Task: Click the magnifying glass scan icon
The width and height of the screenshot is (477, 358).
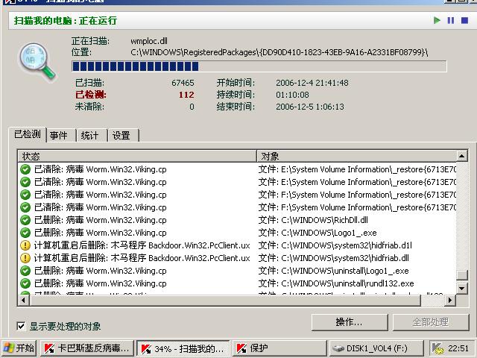Action: tap(37, 60)
